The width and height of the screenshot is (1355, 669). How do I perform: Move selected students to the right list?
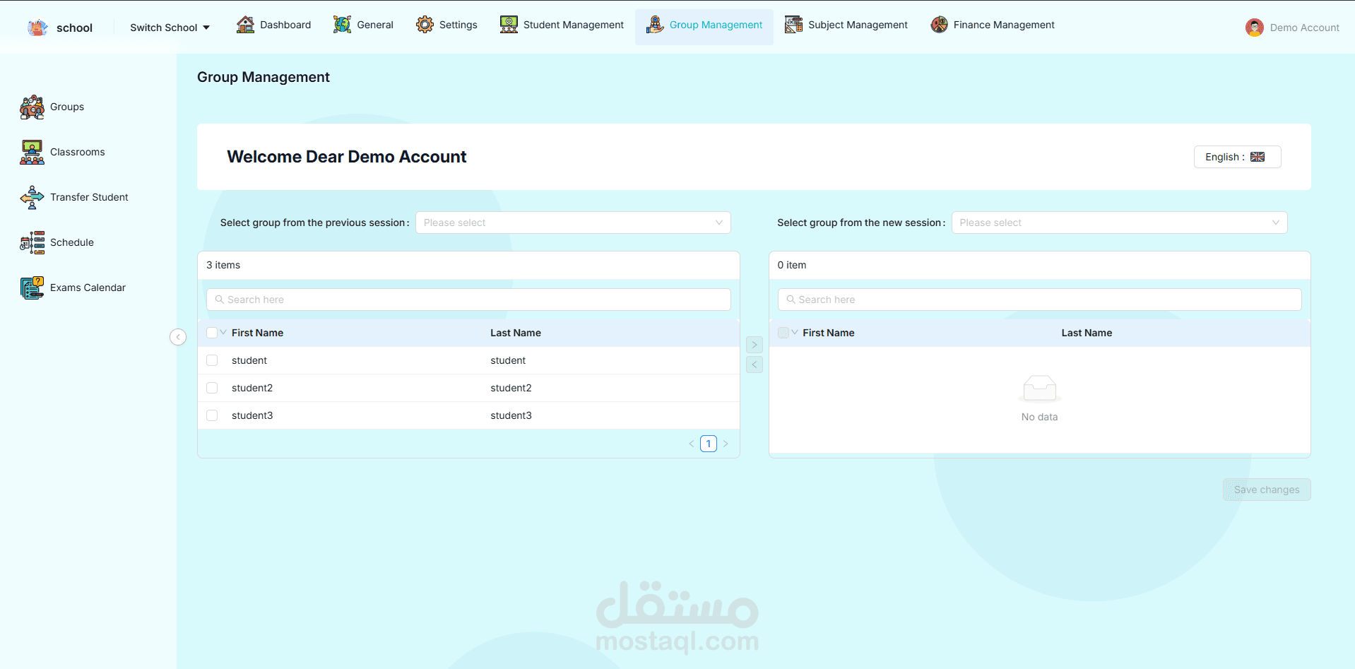(755, 345)
